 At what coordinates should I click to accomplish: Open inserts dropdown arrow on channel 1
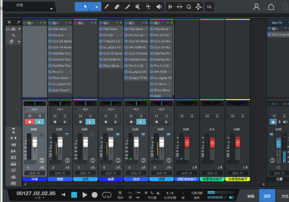pyautogui.click(x=41, y=23)
